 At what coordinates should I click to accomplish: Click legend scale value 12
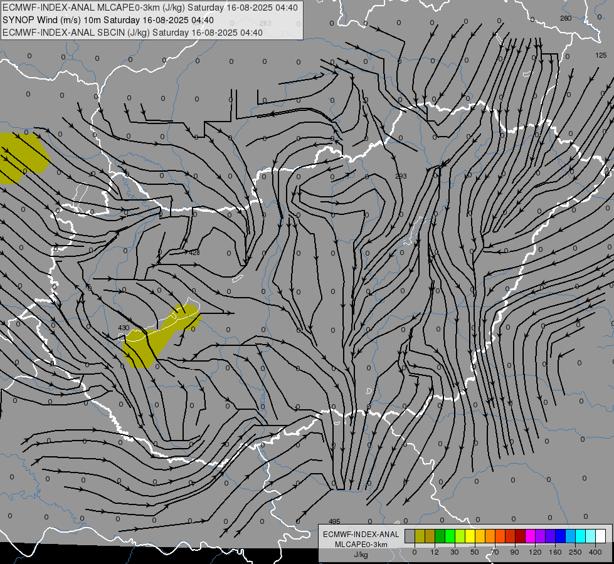[435, 552]
